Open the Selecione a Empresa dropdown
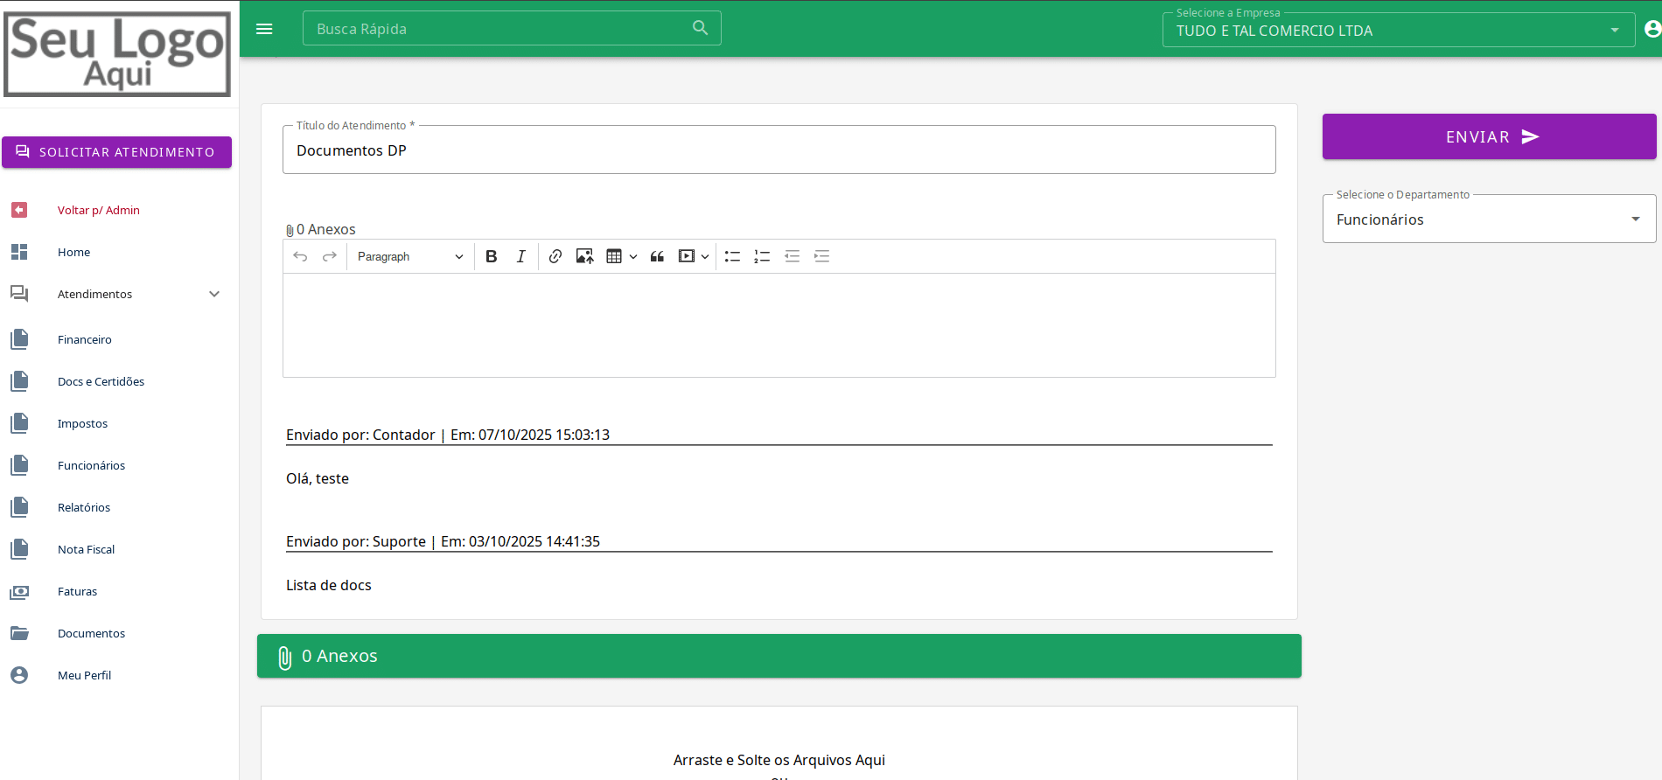Viewport: 1662px width, 780px height. click(x=1397, y=31)
